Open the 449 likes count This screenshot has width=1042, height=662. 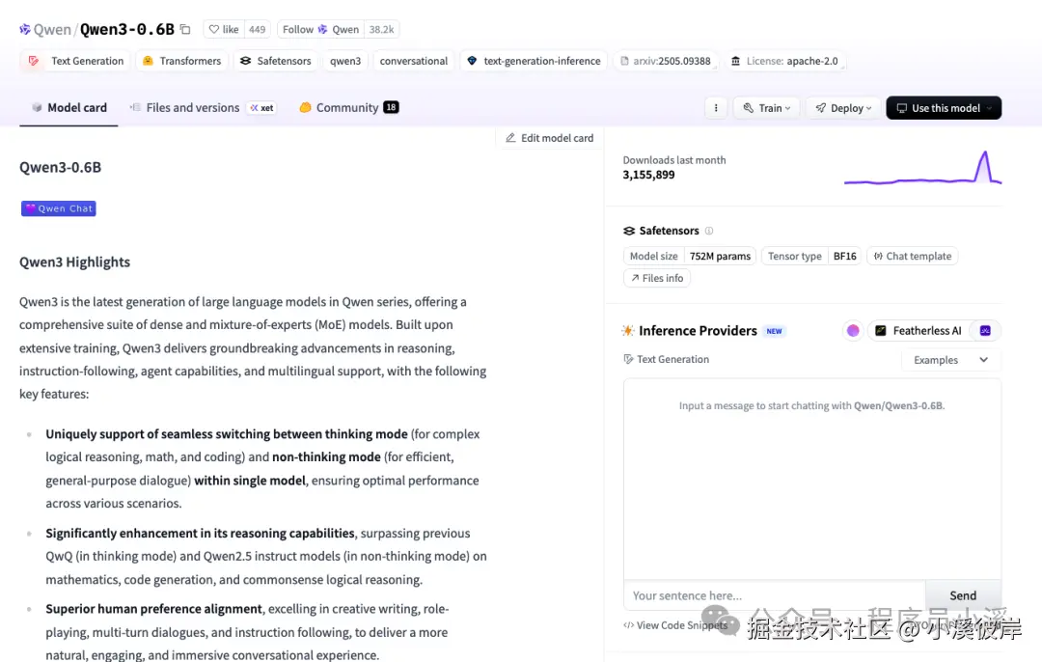coord(258,29)
